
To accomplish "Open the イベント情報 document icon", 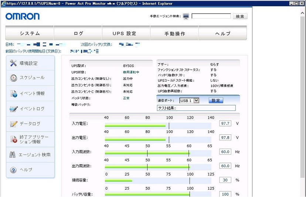I will pos(14,94).
